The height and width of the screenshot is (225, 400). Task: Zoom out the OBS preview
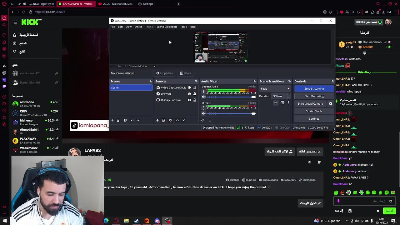[x=112, y=66]
